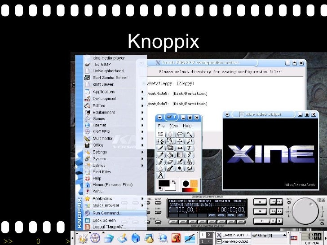Choose Logout "knoppix" from K menu
Viewport: 327px width, 245px height.
[x=115, y=227]
